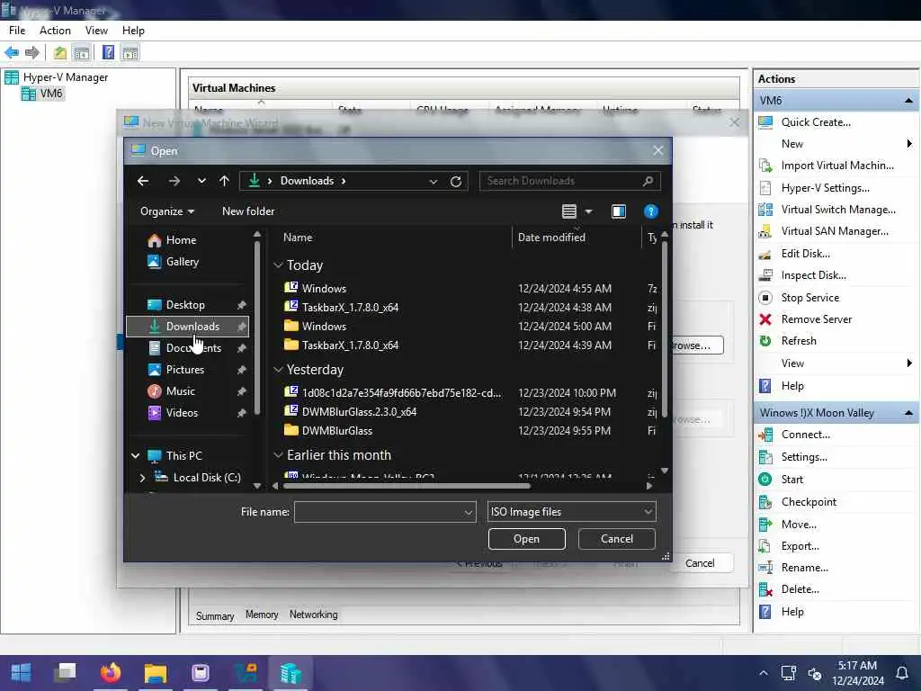Open Hyper-V Settings action
The height and width of the screenshot is (691, 921).
(825, 188)
